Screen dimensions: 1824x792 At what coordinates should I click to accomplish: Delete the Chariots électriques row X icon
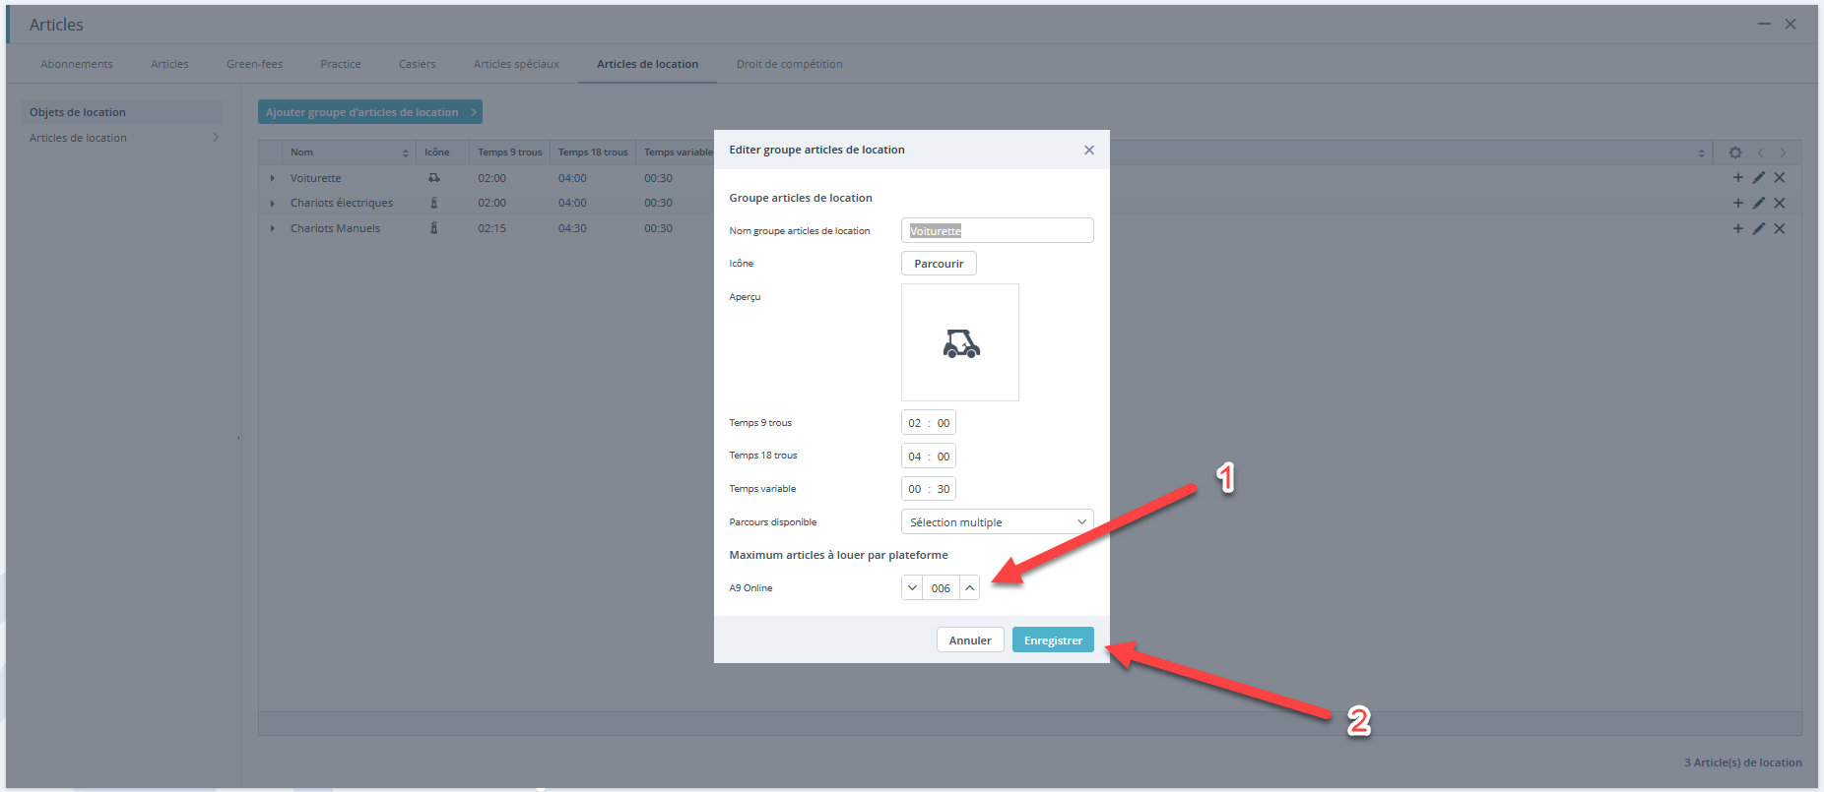pyautogui.click(x=1780, y=203)
